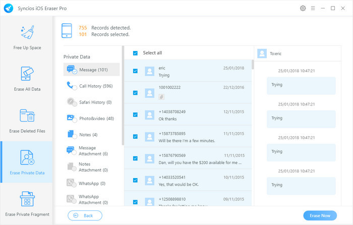The height and width of the screenshot is (225, 353).
Task: Select Free Up Space broom icon
Action: (27, 32)
